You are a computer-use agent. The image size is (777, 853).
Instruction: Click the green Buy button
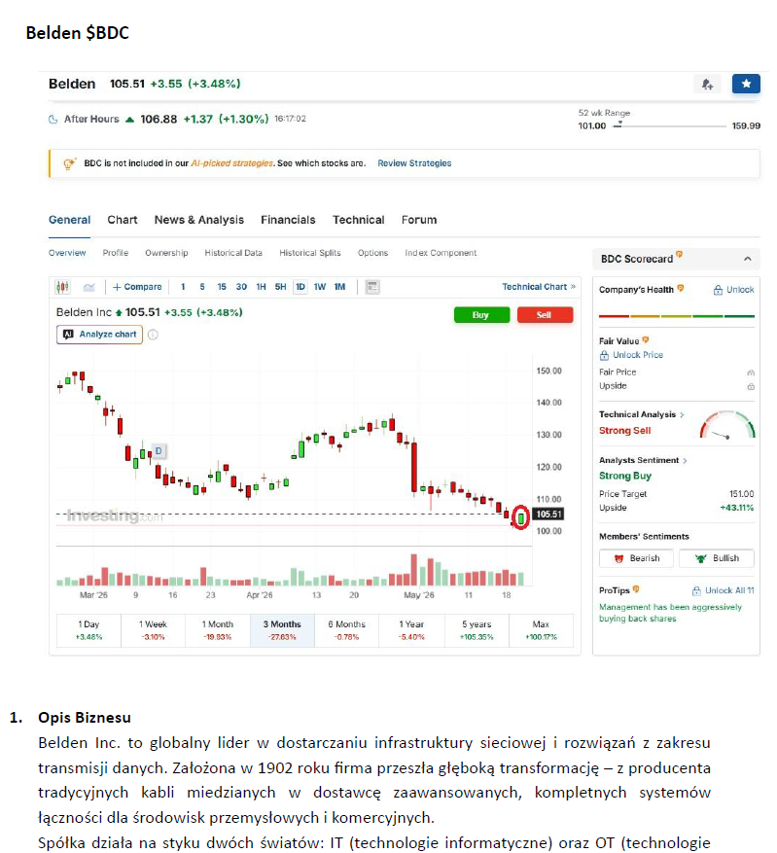[481, 315]
